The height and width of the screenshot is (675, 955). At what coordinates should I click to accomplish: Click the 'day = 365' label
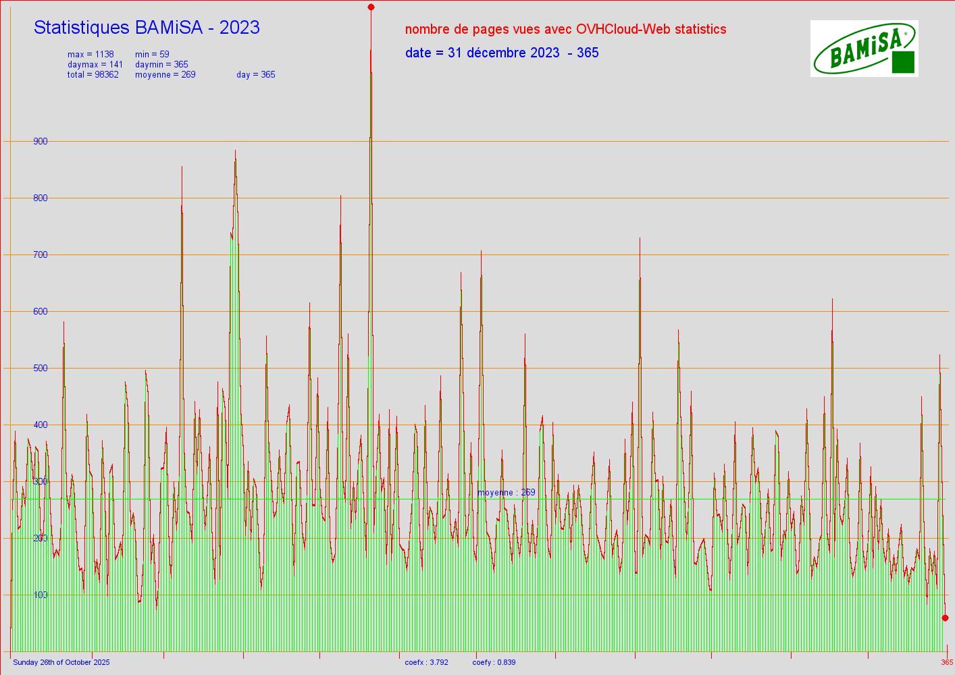point(255,75)
